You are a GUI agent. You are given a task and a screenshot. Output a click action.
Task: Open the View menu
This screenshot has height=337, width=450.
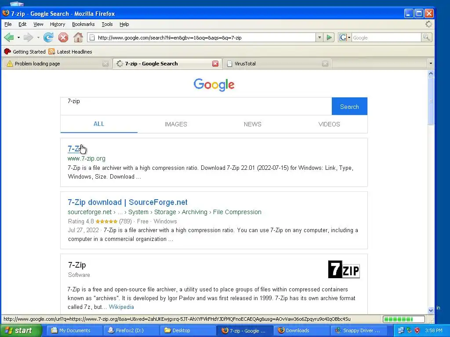38,24
